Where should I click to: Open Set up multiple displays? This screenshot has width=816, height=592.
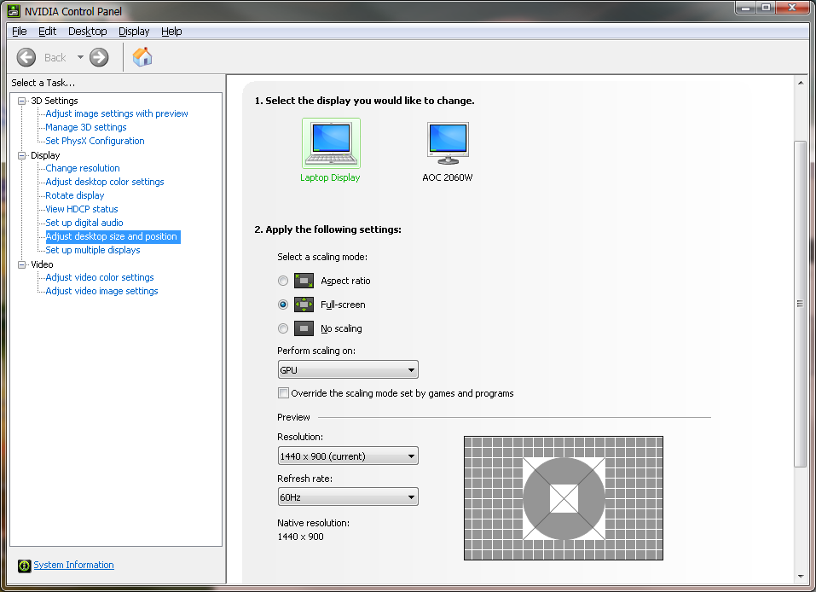(x=93, y=250)
